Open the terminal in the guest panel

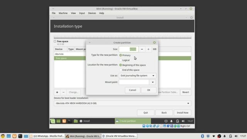coord(70,121)
